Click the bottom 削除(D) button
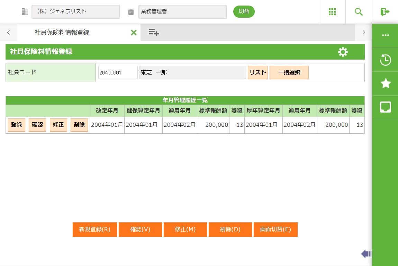 (x=230, y=230)
